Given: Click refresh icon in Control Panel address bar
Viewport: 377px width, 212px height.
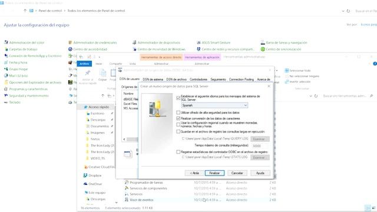Looking at the screenshot, I should [348, 11].
